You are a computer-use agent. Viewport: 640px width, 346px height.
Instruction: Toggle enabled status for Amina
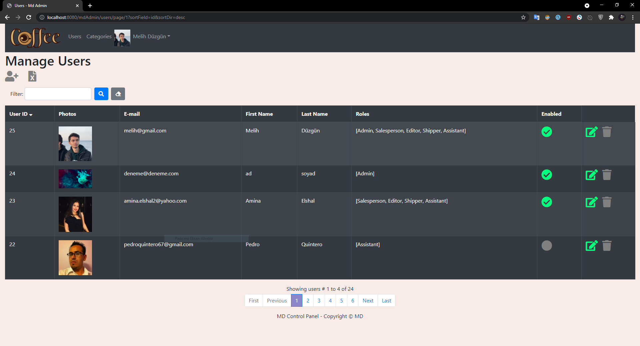pos(547,202)
